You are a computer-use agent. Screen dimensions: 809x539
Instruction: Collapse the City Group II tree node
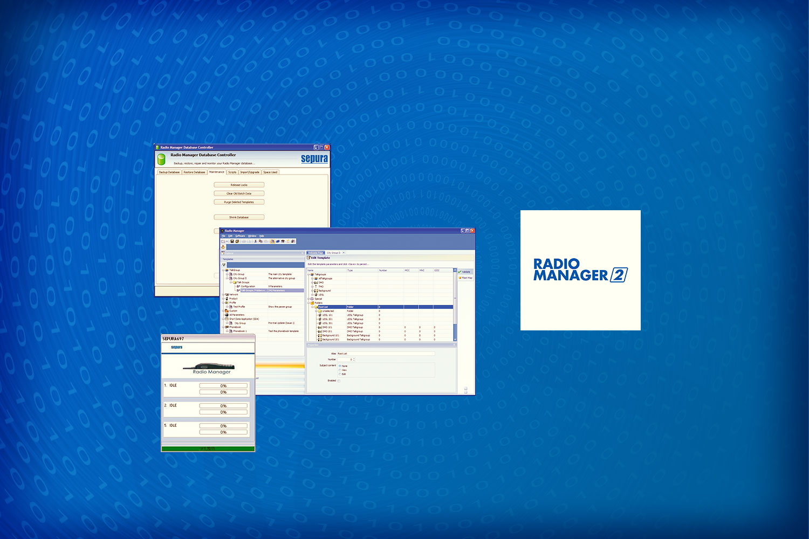click(228, 278)
